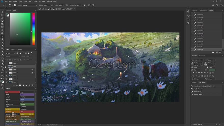Screen dimensions: 224x126
Task: Open Layers panel flyout menu
Action: pyautogui.click(x=35, y=49)
